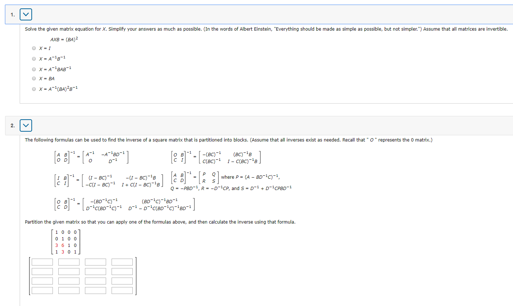513x306 pixels.
Task: Expand the dropdown arrow next to problem 1
Action: pos(25,14)
